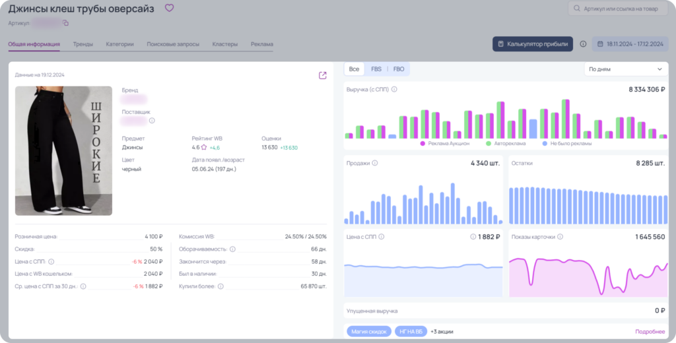676x343 pixels.
Task: Click info icon next to date range
Action: [583, 44]
